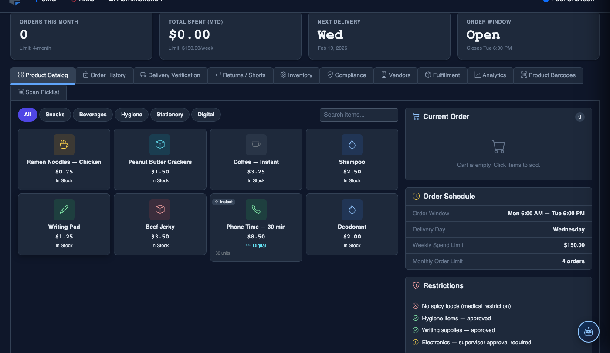
Task: Open the chatbot assistant bubble
Action: click(589, 332)
